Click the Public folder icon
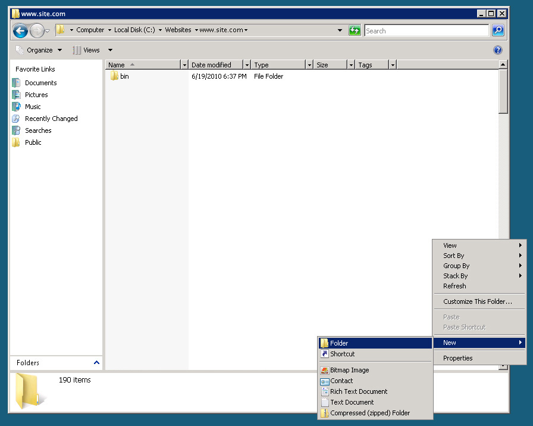533x426 pixels. pyautogui.click(x=16, y=142)
